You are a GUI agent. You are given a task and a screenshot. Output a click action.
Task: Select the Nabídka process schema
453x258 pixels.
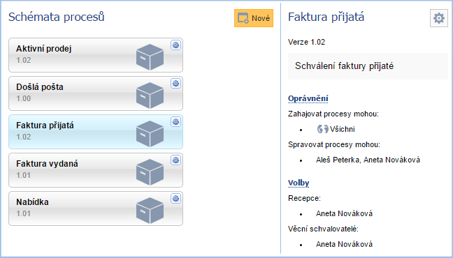point(96,208)
